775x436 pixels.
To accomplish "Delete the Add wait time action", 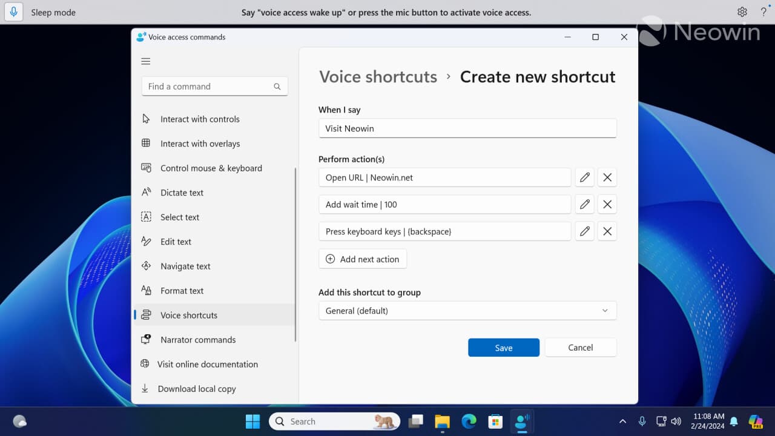I will click(607, 204).
